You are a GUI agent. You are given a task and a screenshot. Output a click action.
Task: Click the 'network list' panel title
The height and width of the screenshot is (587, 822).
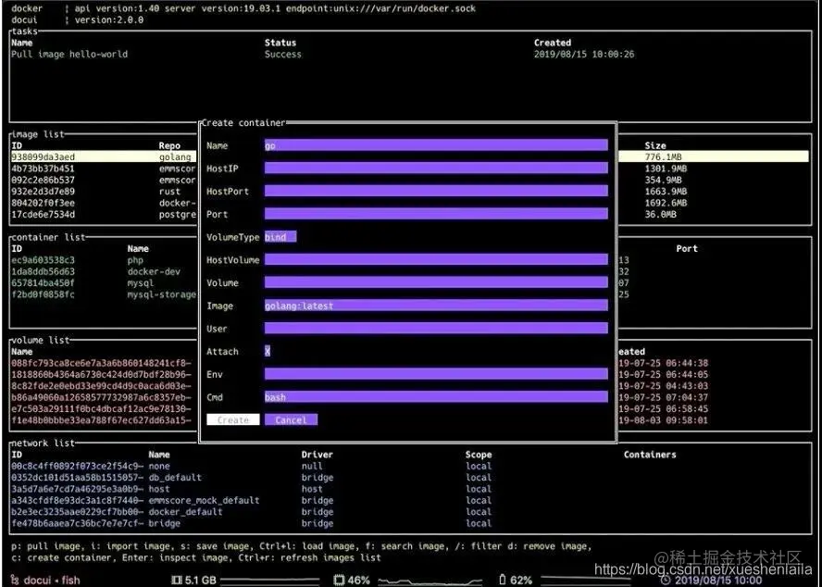pyautogui.click(x=44, y=443)
